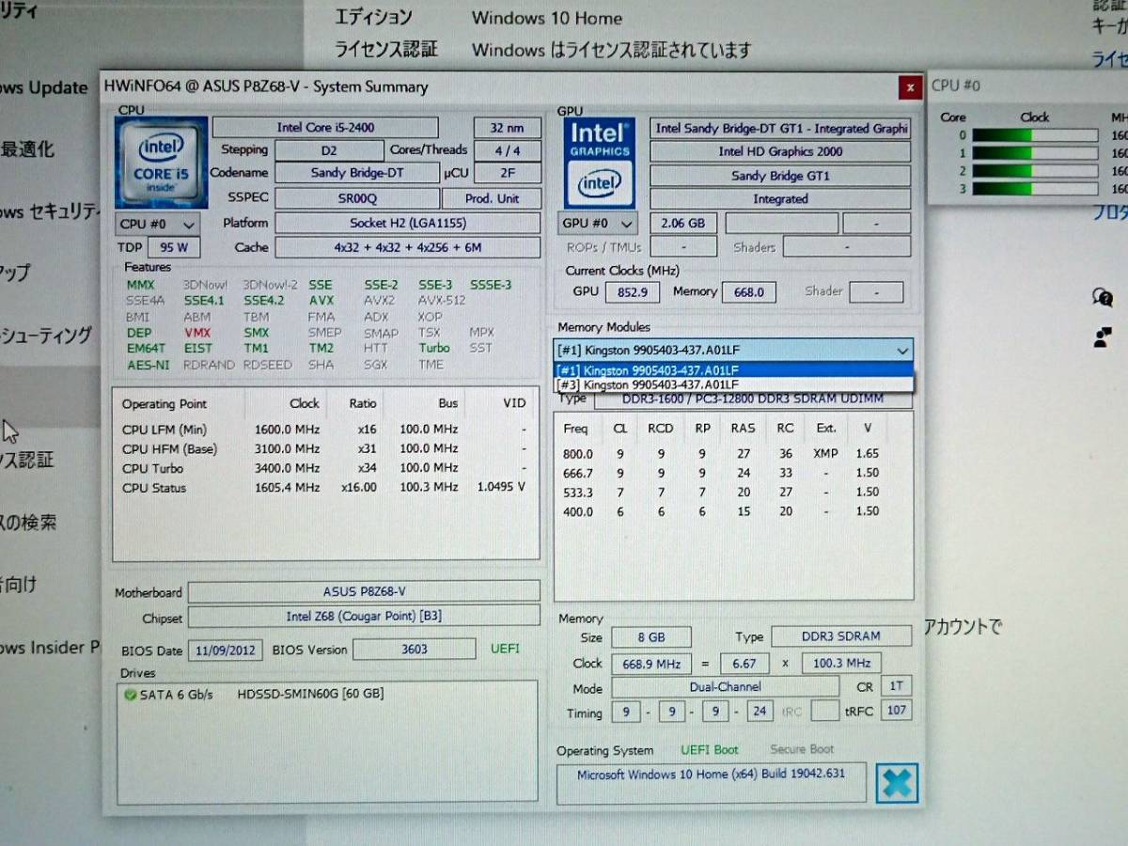Click the blue X icon at bottom right
Viewport: 1128px width, 846px height.
[897, 783]
